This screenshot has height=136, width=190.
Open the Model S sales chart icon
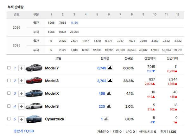click(x=109, y=106)
